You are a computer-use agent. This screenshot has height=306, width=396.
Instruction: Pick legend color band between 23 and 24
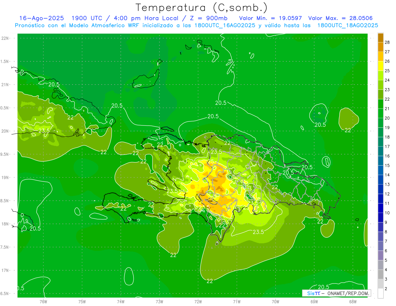pyautogui.click(x=380, y=85)
